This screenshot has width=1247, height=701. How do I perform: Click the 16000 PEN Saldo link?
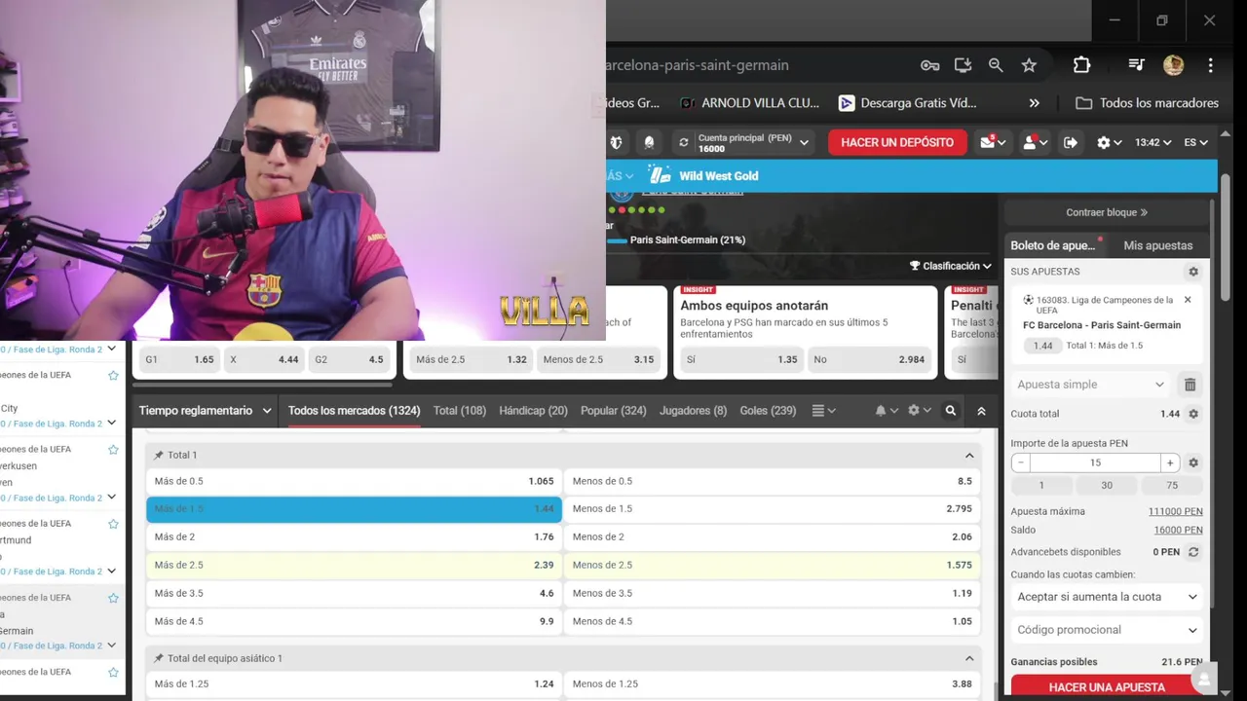1178,531
